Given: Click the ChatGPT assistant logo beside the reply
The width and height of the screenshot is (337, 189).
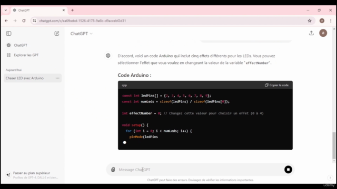Looking at the screenshot, I should [x=108, y=56].
